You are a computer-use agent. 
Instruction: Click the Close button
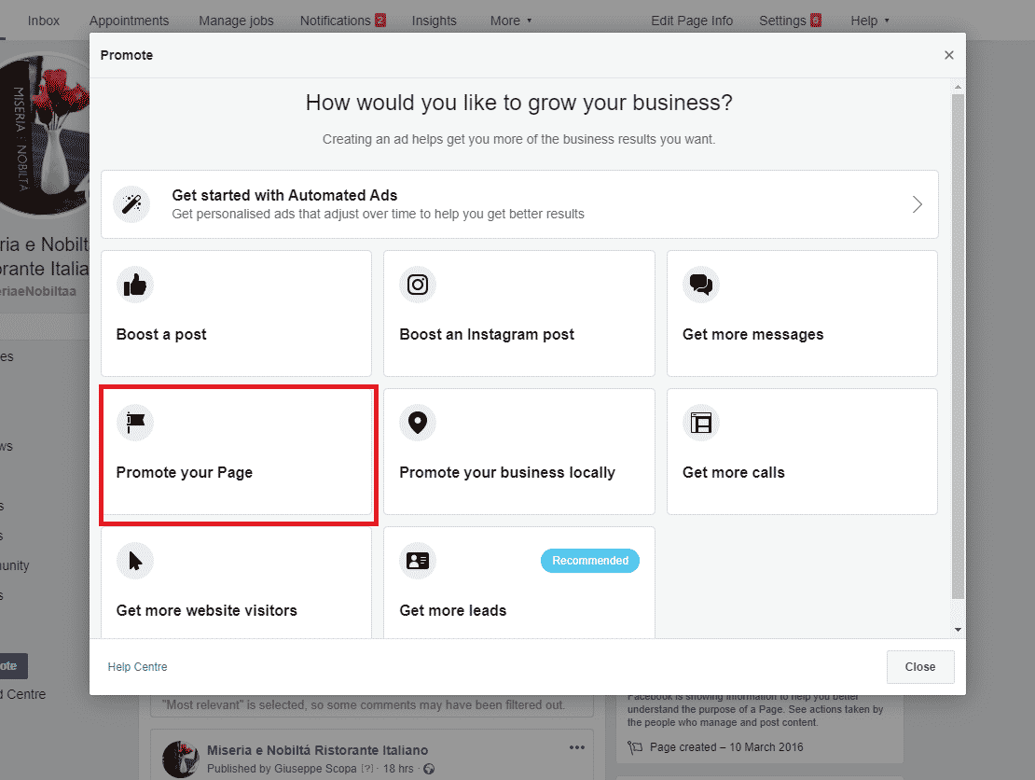click(x=920, y=667)
